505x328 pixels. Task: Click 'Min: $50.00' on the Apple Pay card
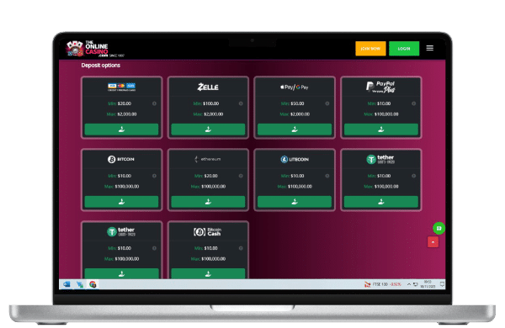click(x=292, y=103)
